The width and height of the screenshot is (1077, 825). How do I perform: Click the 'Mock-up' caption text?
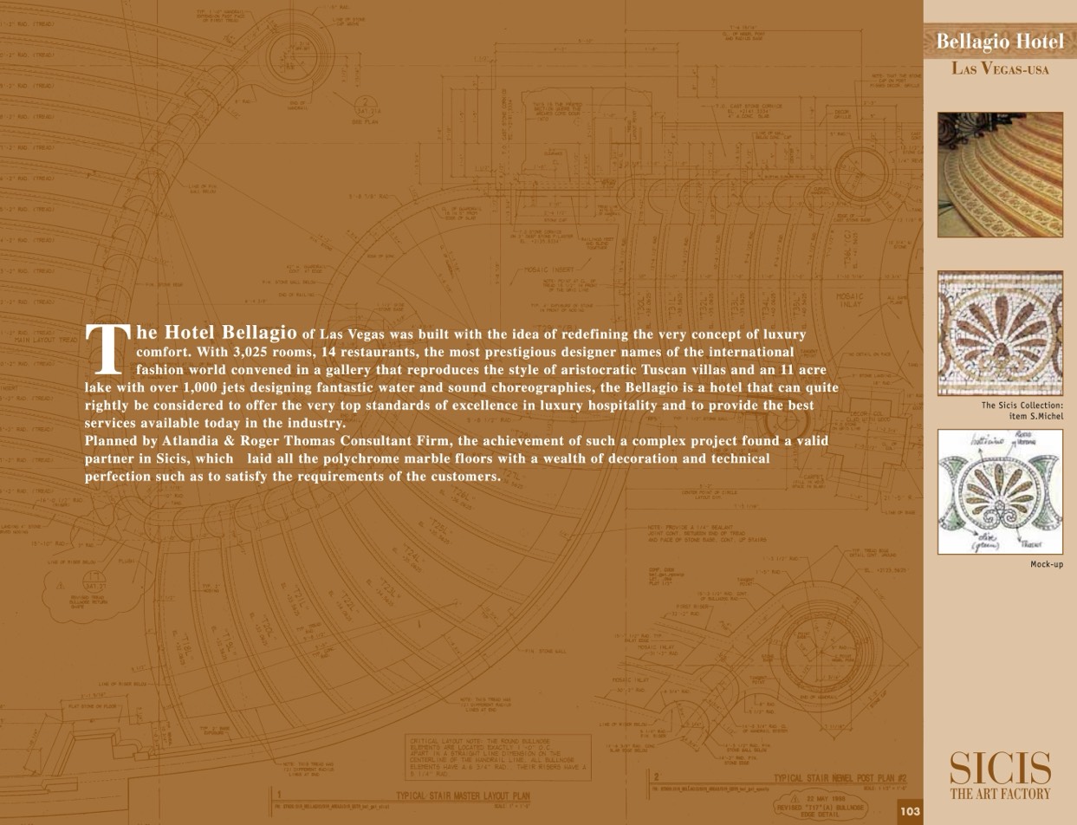click(1046, 564)
